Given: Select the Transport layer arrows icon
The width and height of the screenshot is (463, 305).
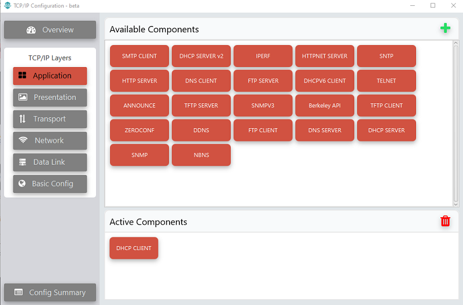Looking at the screenshot, I should point(23,119).
